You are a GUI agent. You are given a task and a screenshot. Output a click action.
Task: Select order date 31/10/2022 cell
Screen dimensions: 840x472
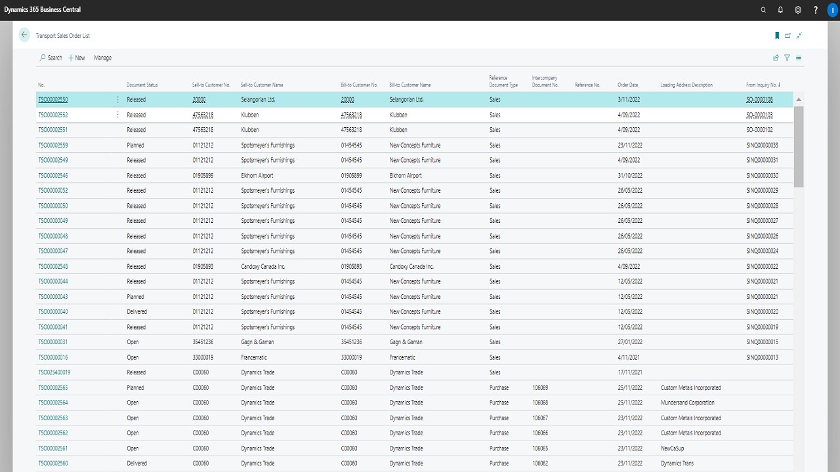pos(629,176)
